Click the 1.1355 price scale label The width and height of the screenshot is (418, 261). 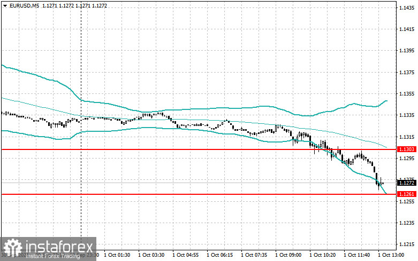click(x=407, y=94)
